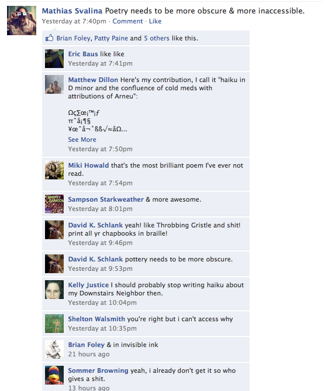This screenshot has height=391, width=325.
Task: Show the 5 others who liked this
Action: click(x=157, y=38)
